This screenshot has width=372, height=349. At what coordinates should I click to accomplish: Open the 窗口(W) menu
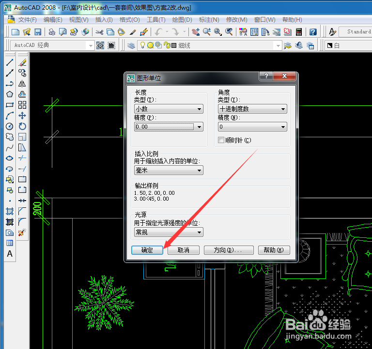(265, 20)
